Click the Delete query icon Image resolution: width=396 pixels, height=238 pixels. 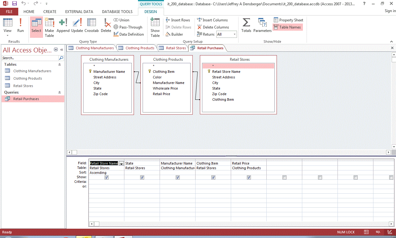(106, 25)
